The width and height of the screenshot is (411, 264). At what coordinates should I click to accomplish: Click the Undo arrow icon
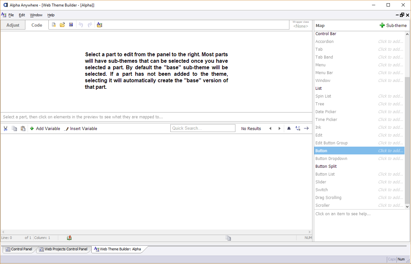tap(81, 25)
